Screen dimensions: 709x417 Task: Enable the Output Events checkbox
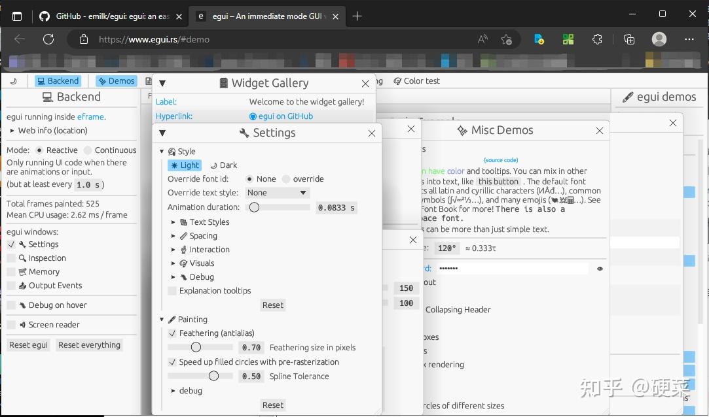[x=11, y=286]
